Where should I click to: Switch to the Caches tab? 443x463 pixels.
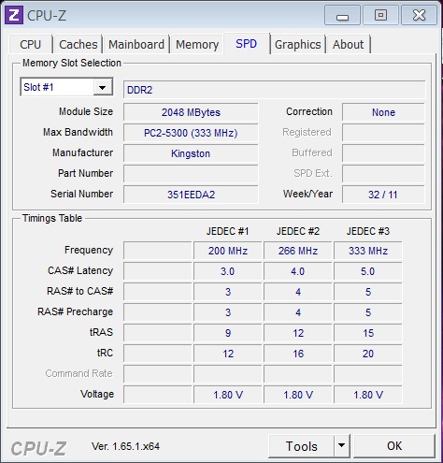tap(78, 44)
